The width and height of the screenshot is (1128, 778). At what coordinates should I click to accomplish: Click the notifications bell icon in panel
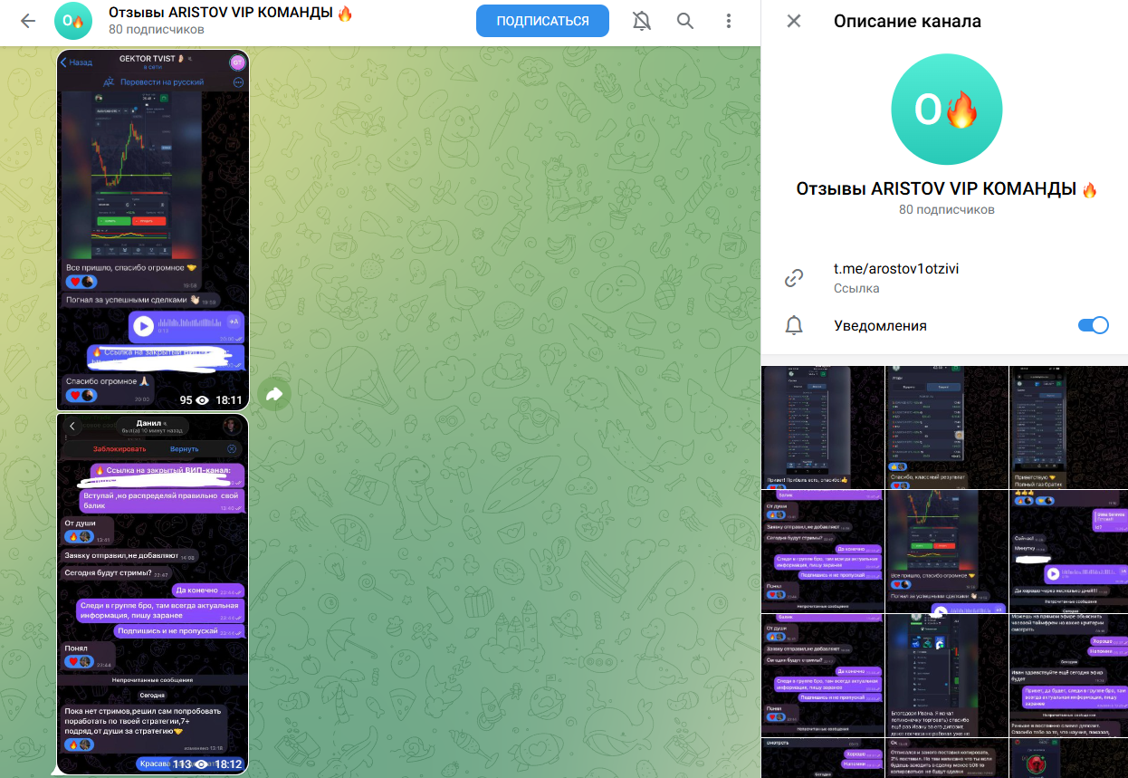tap(794, 325)
